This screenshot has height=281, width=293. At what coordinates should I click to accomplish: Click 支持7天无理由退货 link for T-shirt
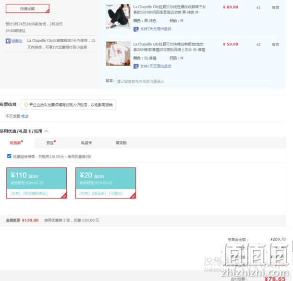click(x=156, y=66)
